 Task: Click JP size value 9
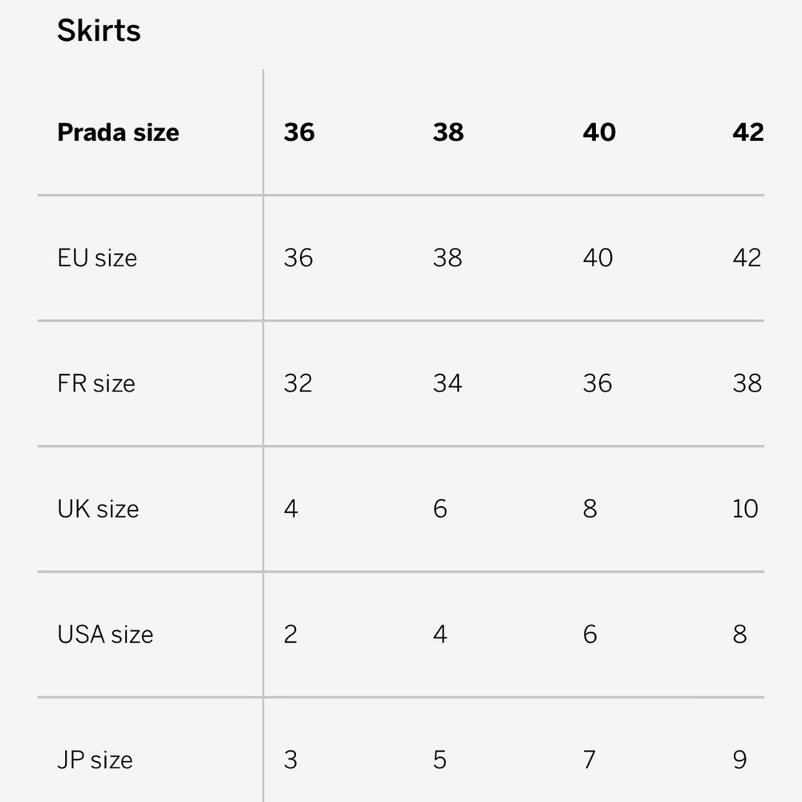739,760
